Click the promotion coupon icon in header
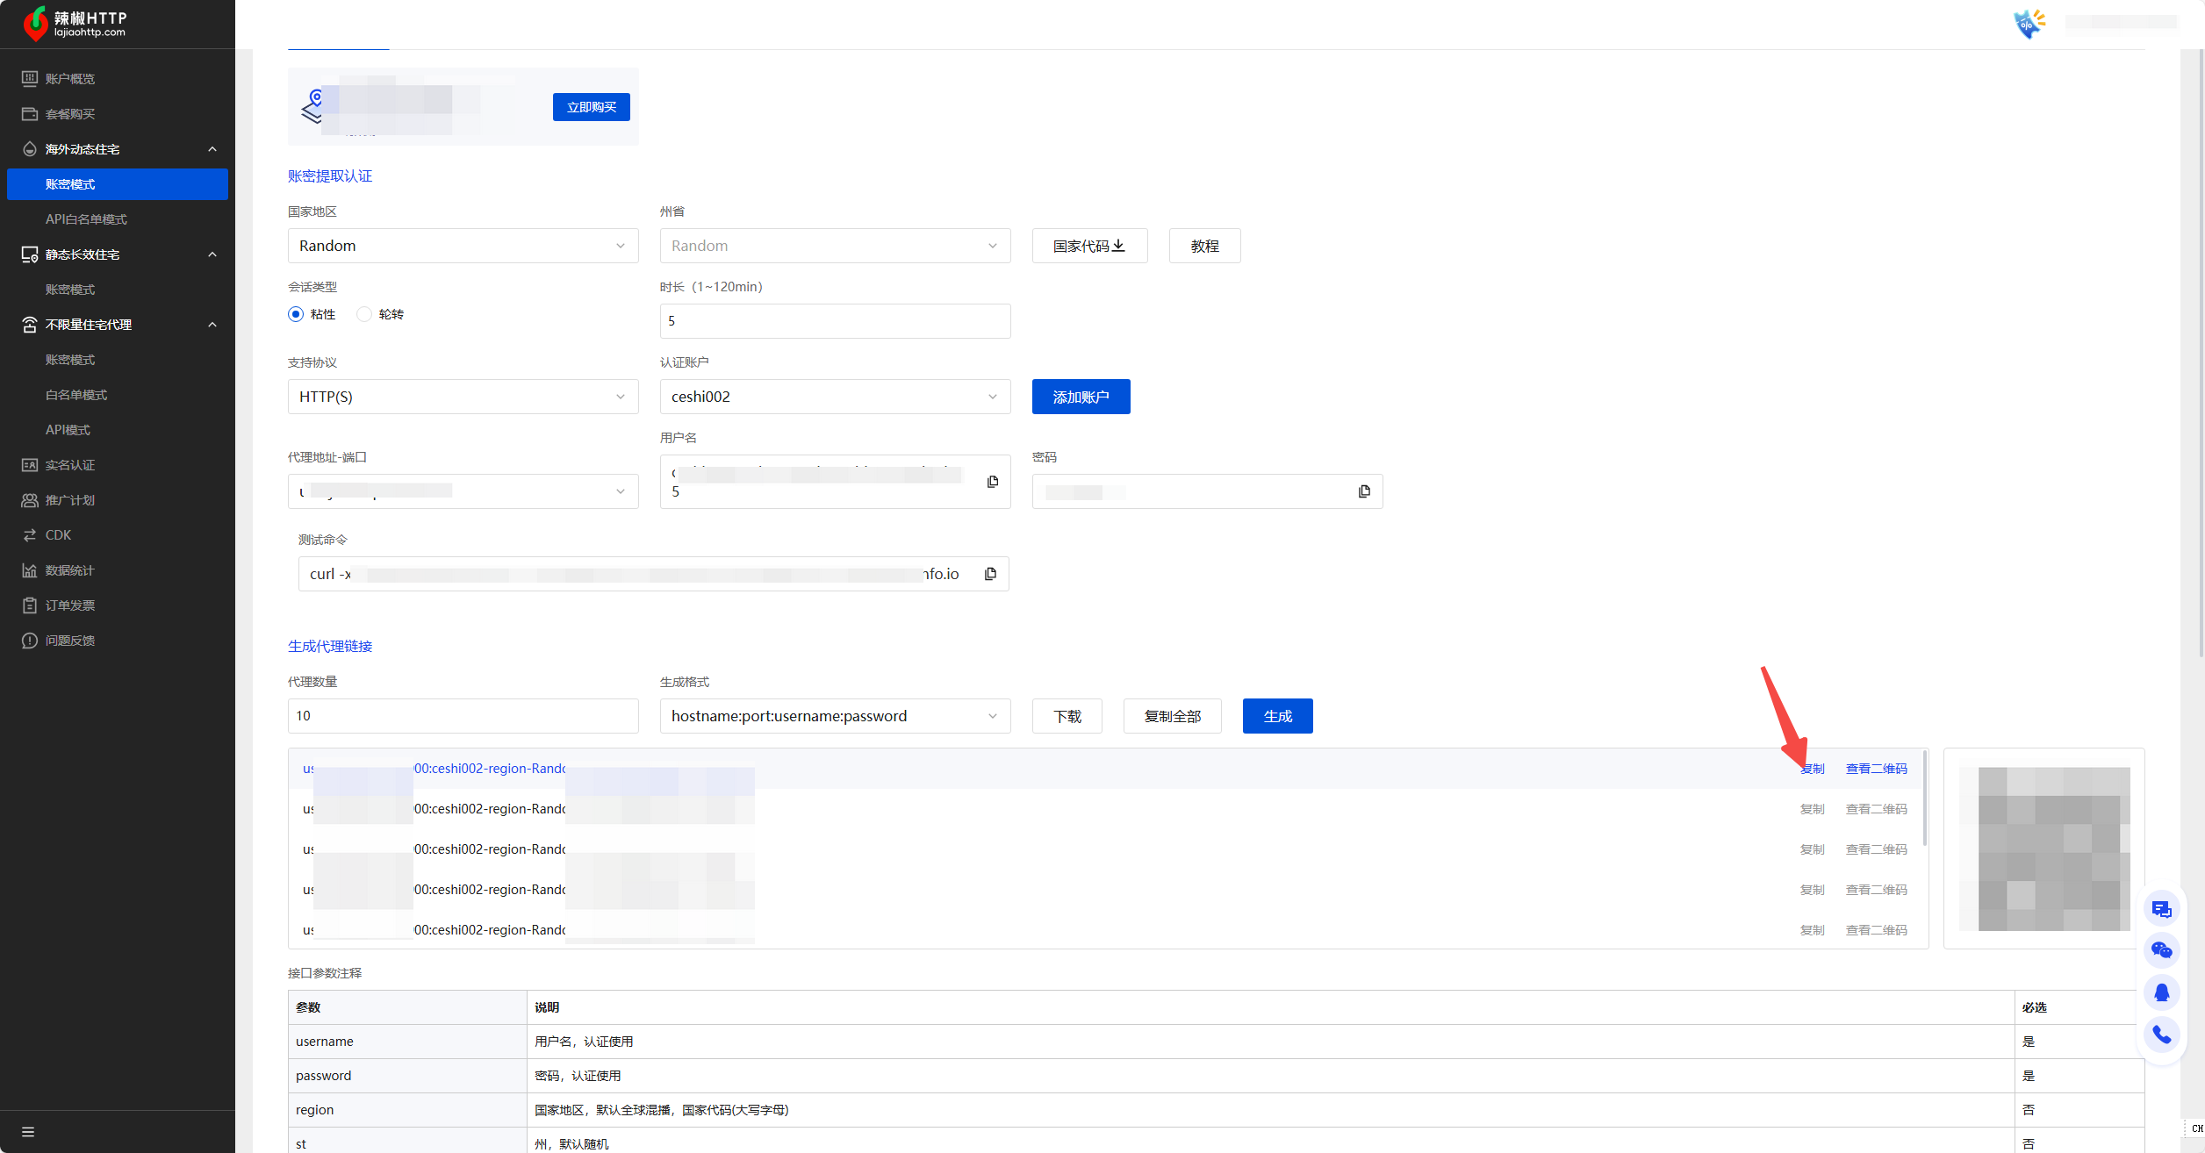The image size is (2205, 1153). [x=2029, y=23]
